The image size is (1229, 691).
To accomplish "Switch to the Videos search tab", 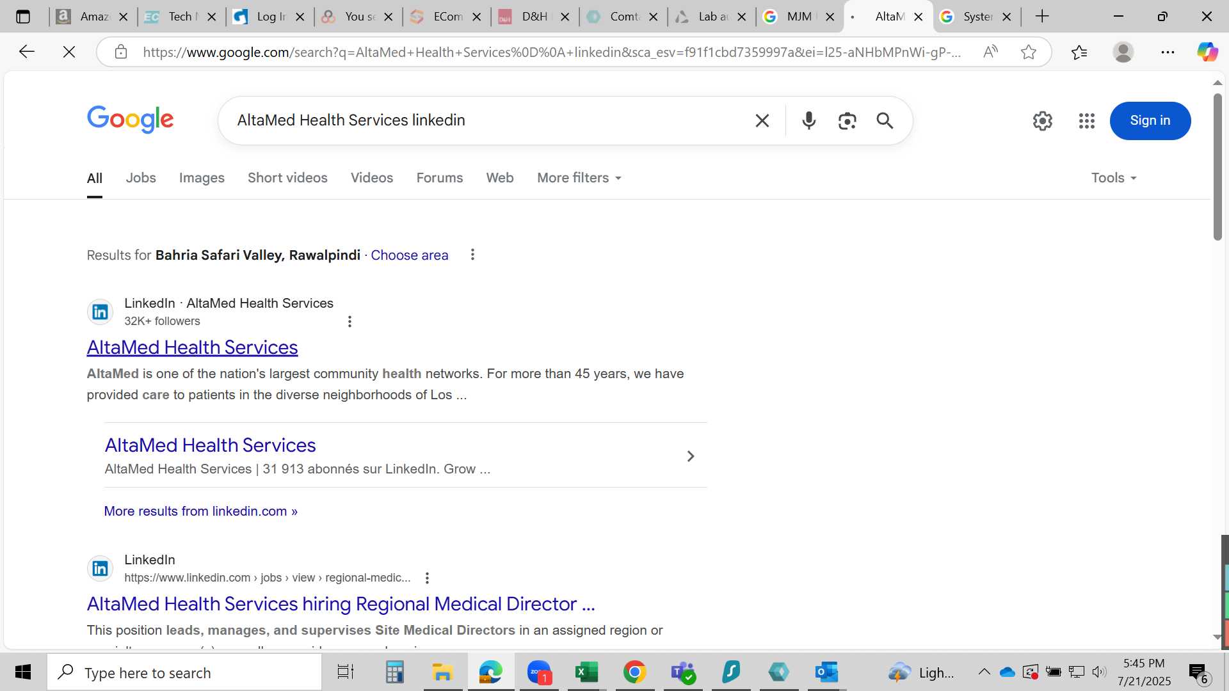I will [x=372, y=178].
